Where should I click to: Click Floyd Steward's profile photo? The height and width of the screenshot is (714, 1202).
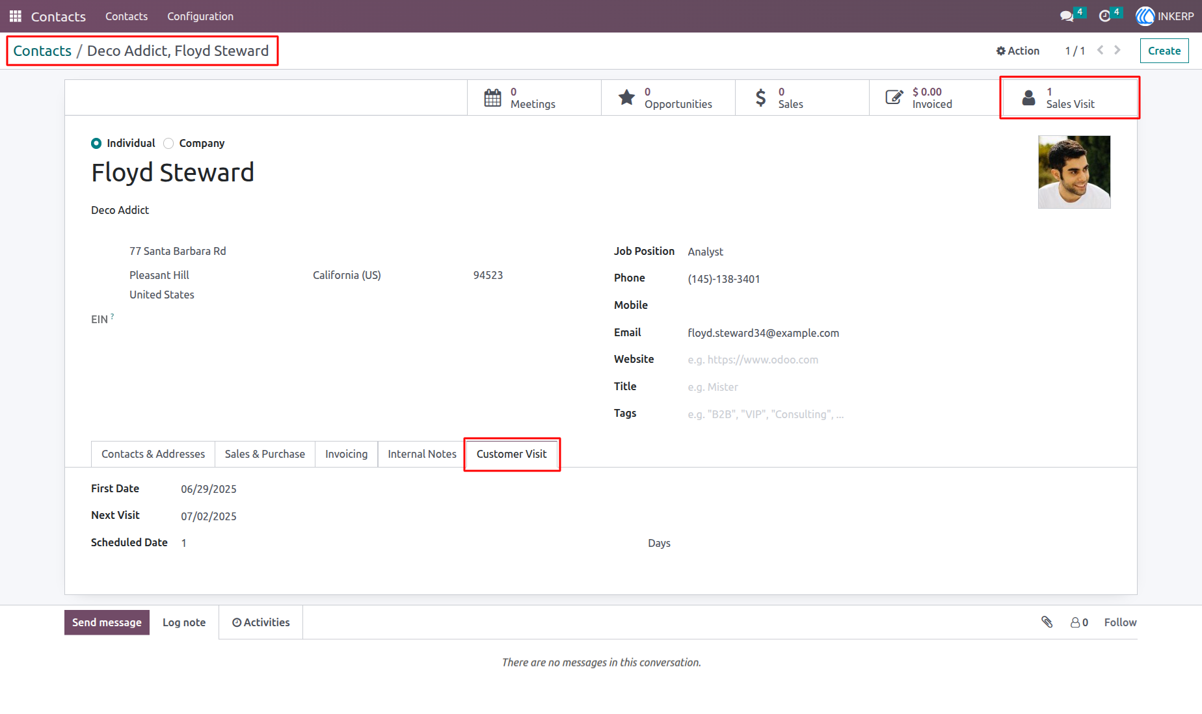pyautogui.click(x=1074, y=172)
